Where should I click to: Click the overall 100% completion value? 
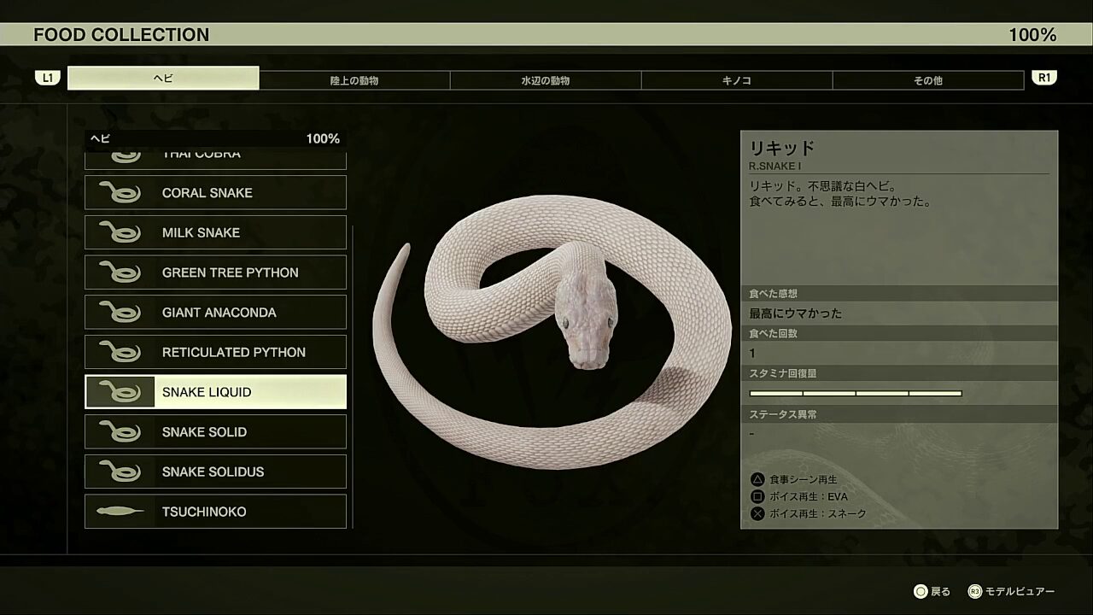point(1032,35)
